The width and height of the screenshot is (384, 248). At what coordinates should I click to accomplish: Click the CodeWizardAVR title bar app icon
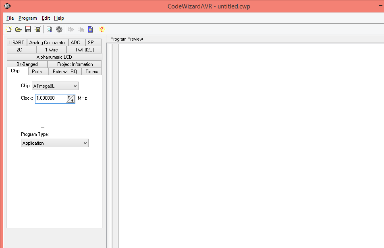click(7, 6)
